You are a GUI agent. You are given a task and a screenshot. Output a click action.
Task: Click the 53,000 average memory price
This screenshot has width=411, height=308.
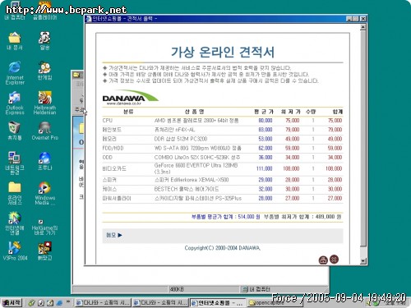(x=266, y=139)
